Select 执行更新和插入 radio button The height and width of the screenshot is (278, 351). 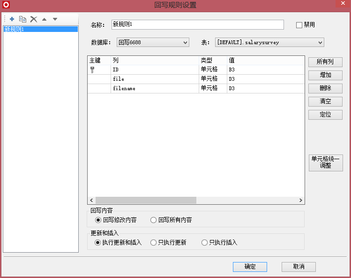97,243
